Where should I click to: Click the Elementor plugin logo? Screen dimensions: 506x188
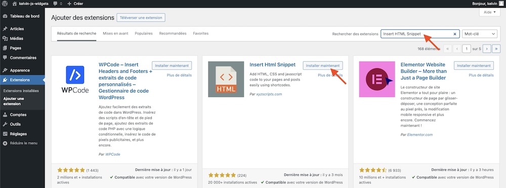pyautogui.click(x=377, y=79)
